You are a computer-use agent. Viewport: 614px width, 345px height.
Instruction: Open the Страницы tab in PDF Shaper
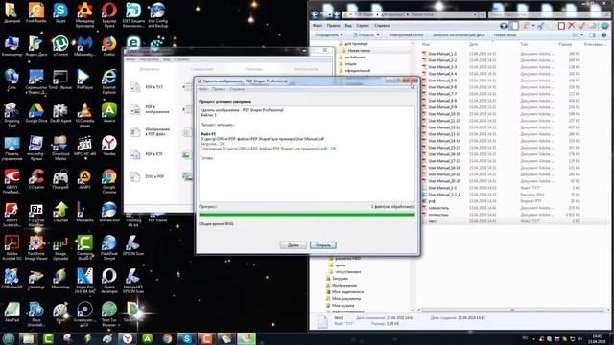pyautogui.click(x=253, y=69)
